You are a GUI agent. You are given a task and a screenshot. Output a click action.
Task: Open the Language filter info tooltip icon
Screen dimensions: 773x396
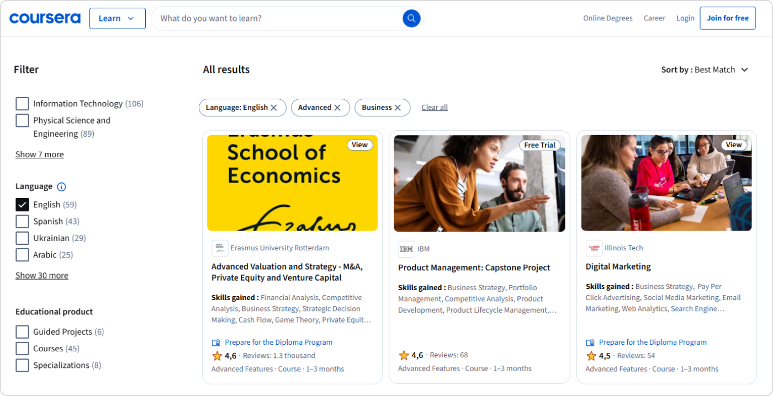tap(61, 186)
